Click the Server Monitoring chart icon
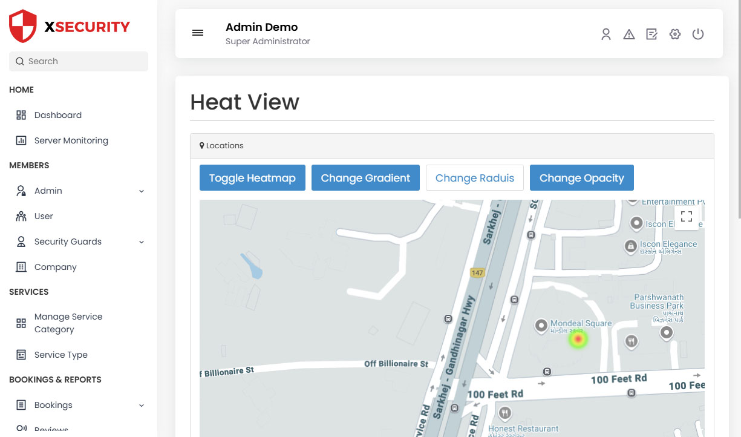741x437 pixels. pos(21,140)
